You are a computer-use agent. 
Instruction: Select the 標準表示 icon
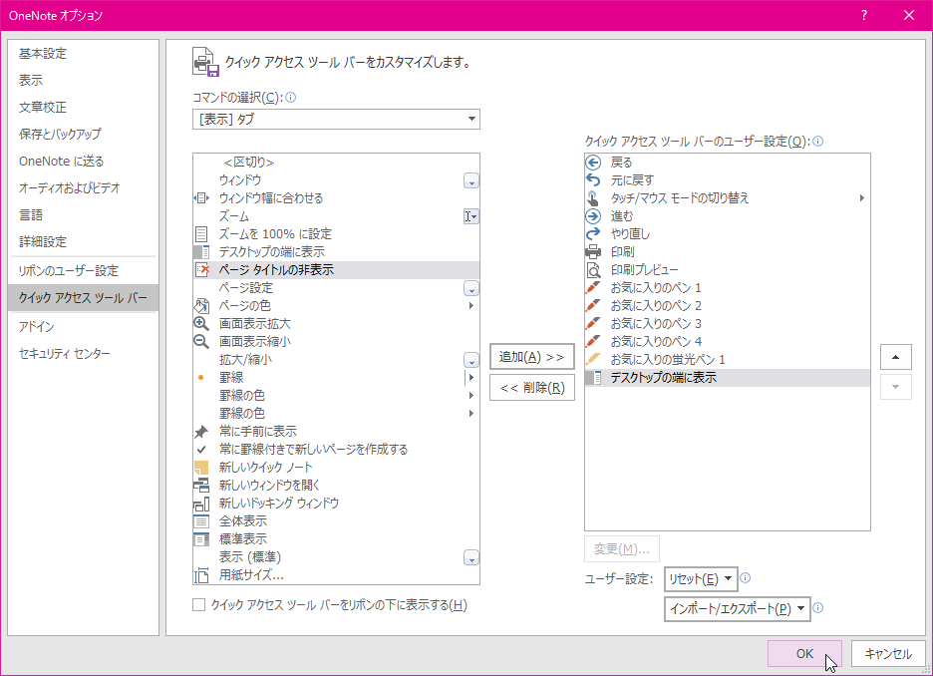[201, 539]
